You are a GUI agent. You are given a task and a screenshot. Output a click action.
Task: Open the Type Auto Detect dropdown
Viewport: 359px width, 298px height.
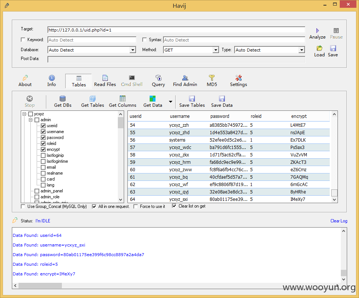click(x=302, y=50)
